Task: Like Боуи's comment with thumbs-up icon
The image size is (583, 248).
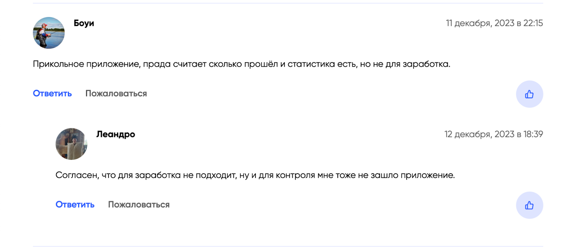Action: pyautogui.click(x=529, y=94)
